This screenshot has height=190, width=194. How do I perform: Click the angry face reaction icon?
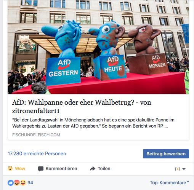[x=17, y=183]
